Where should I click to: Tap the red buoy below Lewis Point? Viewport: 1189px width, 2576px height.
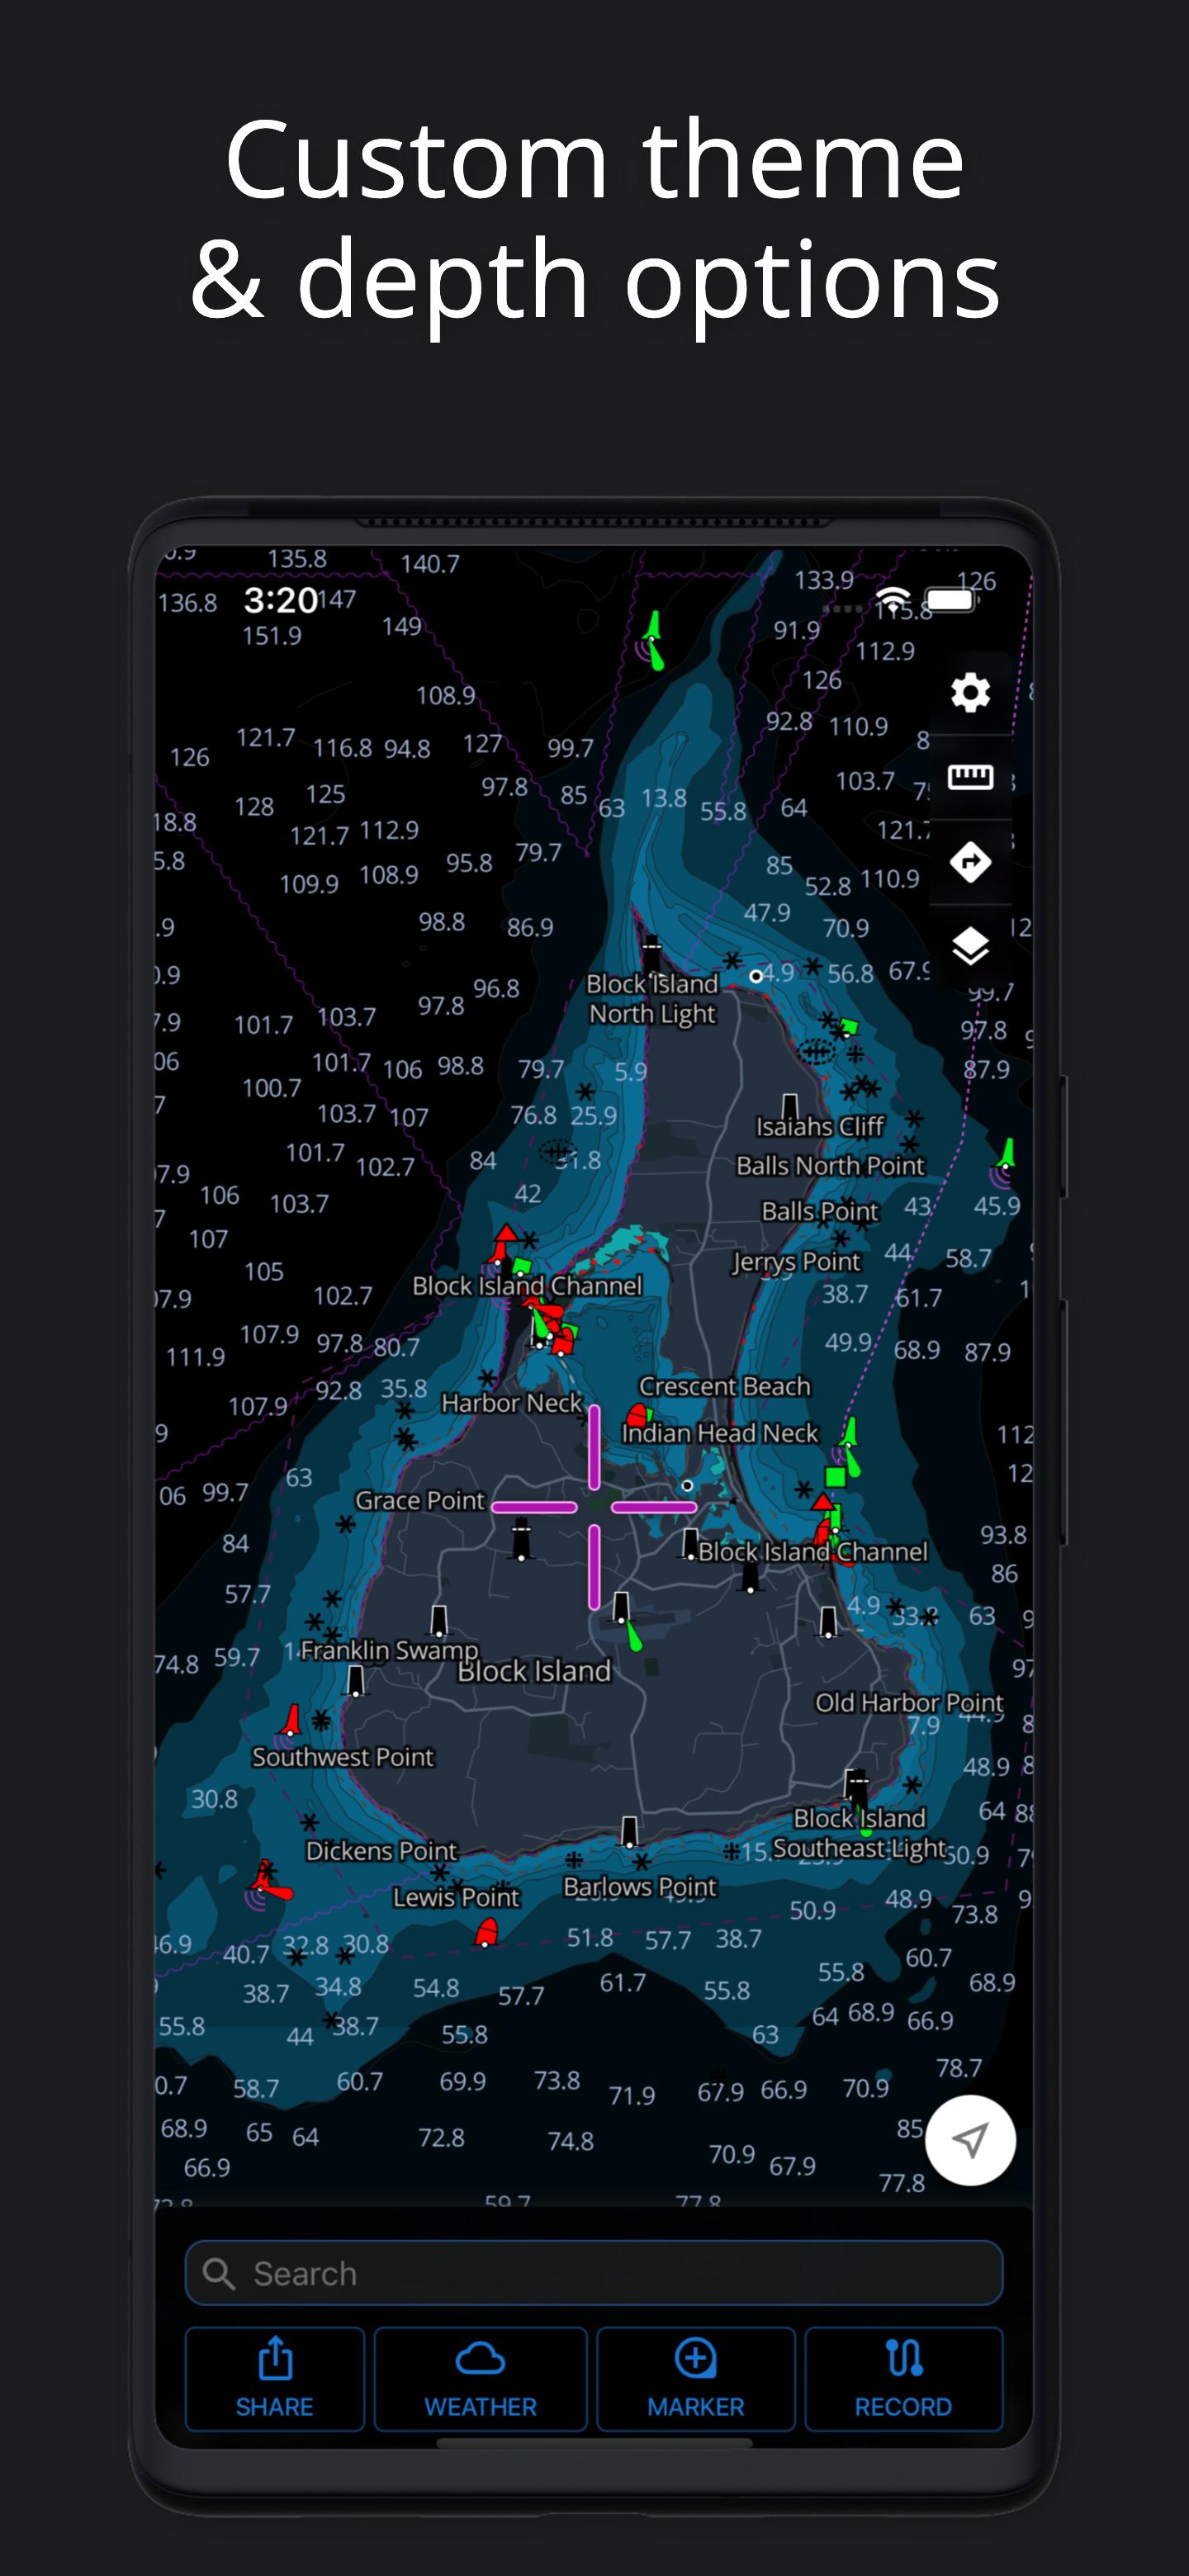pyautogui.click(x=486, y=1932)
